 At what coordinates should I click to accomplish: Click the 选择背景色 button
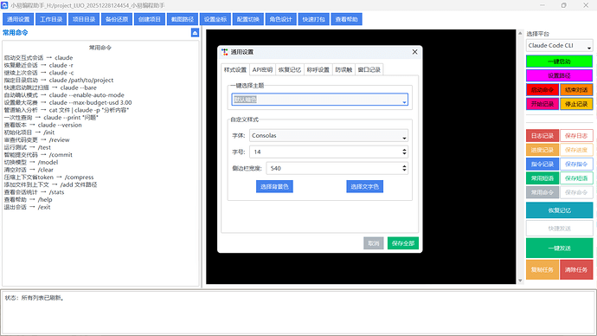(x=274, y=186)
